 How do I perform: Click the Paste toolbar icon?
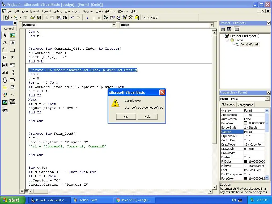pyautogui.click(x=59, y=18)
